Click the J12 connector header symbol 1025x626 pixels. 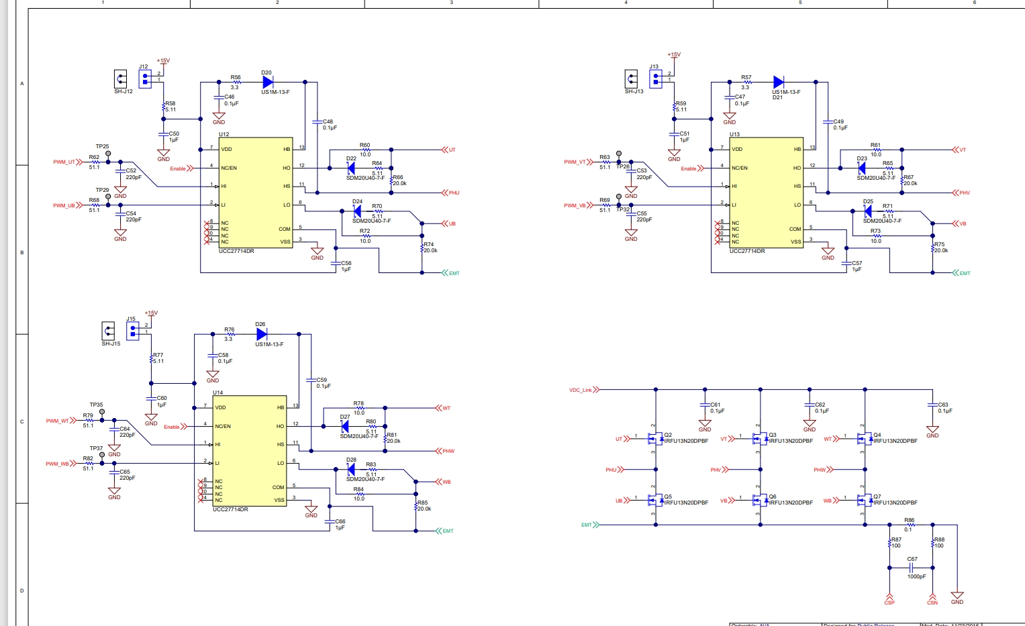tap(145, 79)
